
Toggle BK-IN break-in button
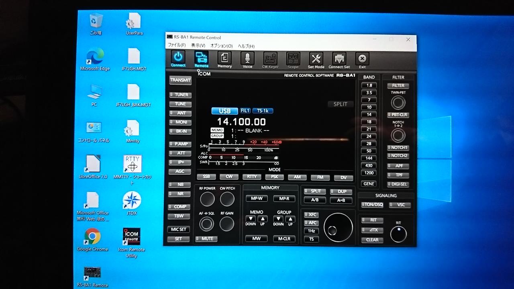point(181,131)
